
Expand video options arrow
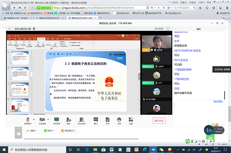(48, 119)
